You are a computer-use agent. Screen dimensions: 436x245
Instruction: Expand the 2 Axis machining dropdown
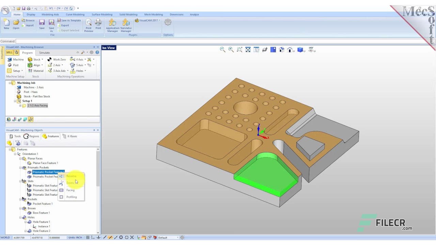[62, 65]
